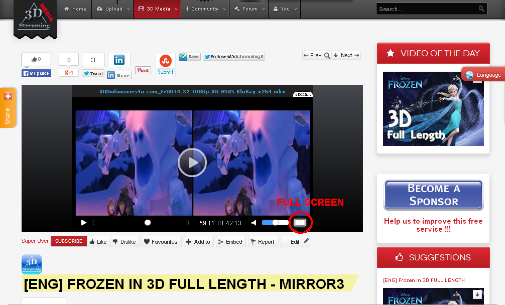Click the Video of the Day star icon
505x305 pixels.
click(391, 53)
